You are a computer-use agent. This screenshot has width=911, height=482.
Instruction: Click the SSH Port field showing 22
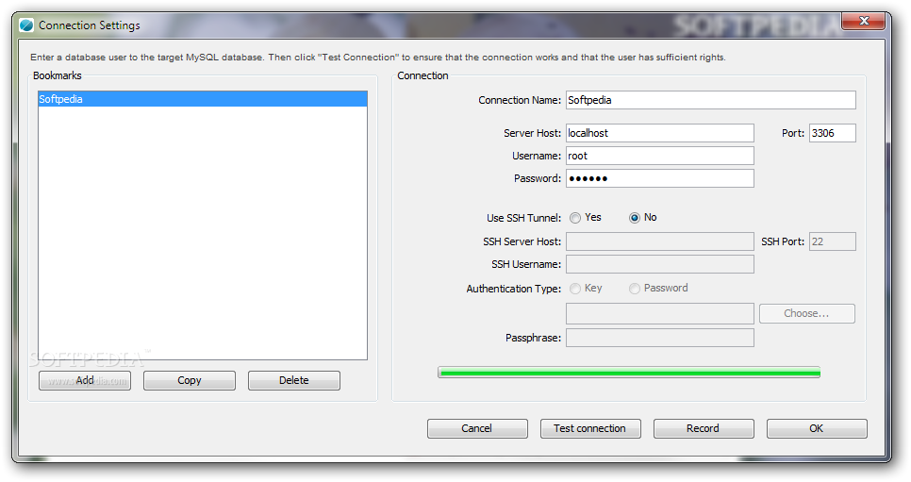click(833, 241)
